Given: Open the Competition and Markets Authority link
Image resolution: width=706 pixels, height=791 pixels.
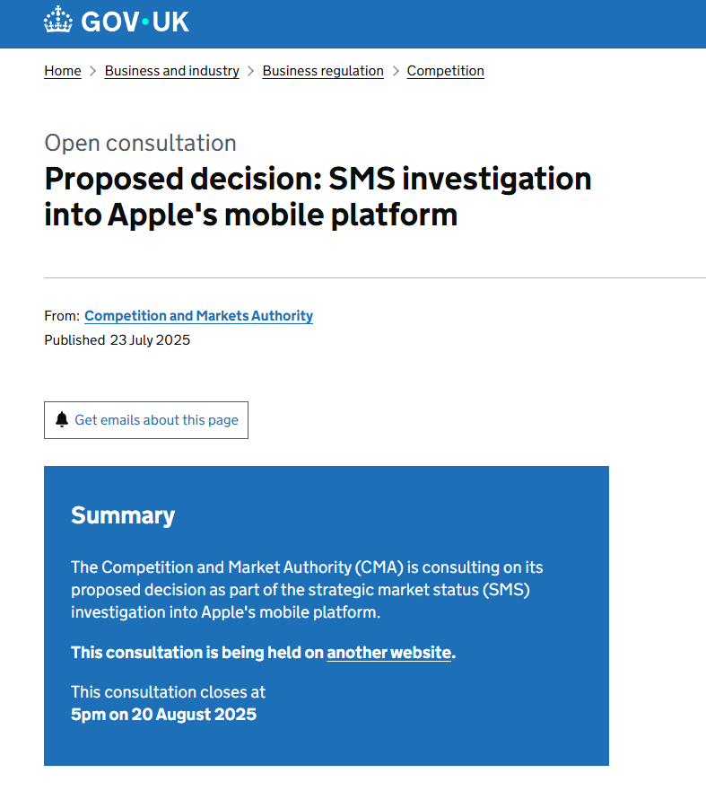Looking at the screenshot, I should pyautogui.click(x=198, y=316).
